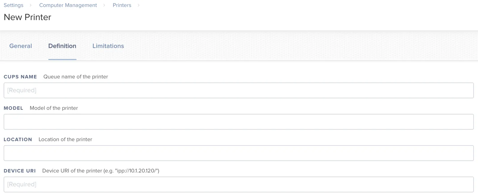Select the Definition tab
This screenshot has height=196, width=478.
pos(62,46)
